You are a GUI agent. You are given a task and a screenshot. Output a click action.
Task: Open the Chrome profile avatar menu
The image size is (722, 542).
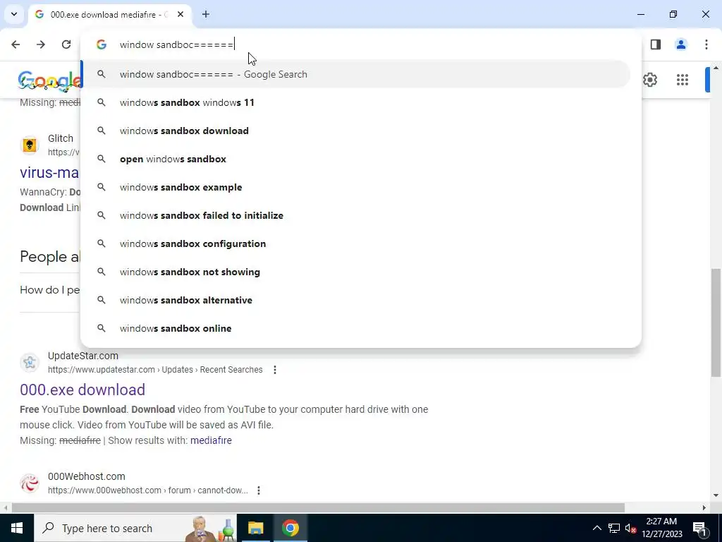pyautogui.click(x=680, y=44)
